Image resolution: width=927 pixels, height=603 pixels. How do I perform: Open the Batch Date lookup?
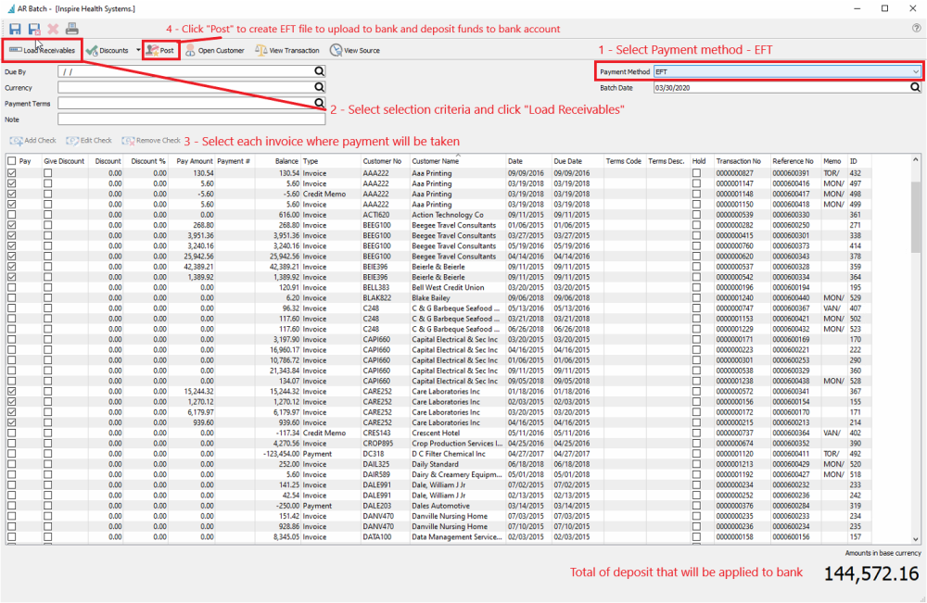click(x=914, y=87)
